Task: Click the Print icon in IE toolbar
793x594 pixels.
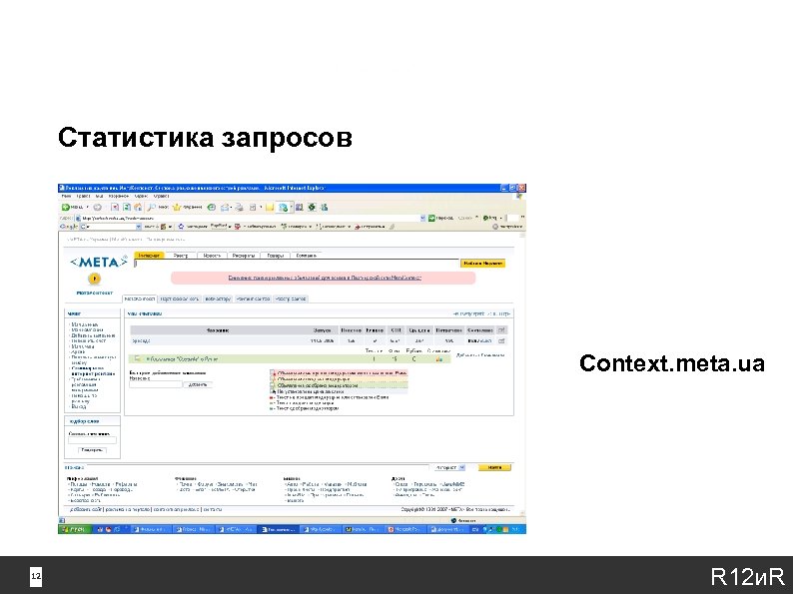Action: click(x=240, y=207)
